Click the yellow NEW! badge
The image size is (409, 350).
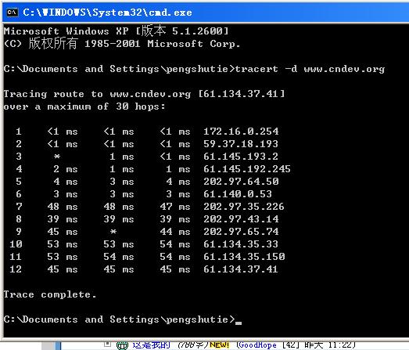(x=220, y=345)
